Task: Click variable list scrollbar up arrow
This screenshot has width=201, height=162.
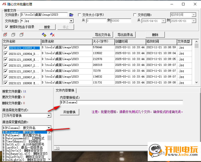Action: 49,133
